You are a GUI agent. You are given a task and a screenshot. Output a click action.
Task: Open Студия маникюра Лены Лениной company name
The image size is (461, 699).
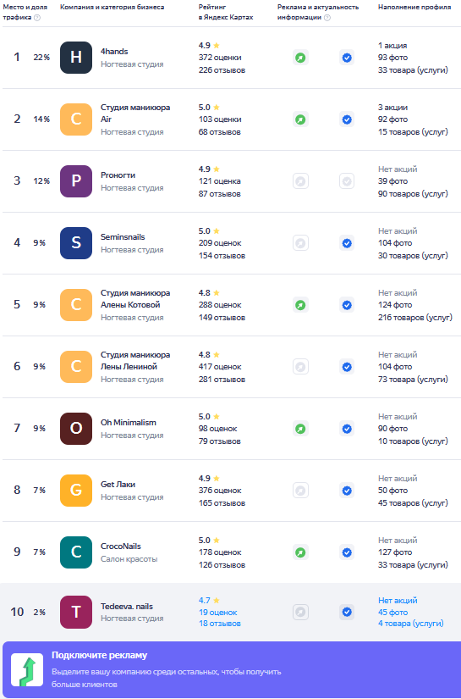135,361
